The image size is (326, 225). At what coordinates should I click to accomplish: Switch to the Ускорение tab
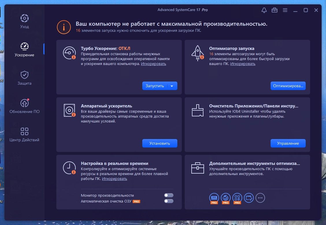click(x=24, y=49)
